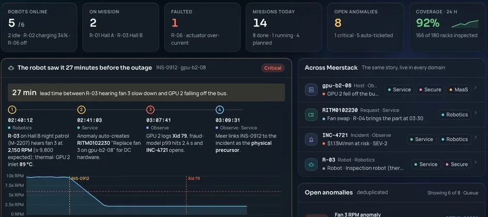The height and width of the screenshot is (217, 488).
Task: Click 'R-01 Hall A · R-03 Hall B' text
Action: (x=116, y=36)
